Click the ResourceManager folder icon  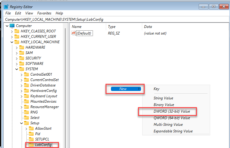coord(26,107)
